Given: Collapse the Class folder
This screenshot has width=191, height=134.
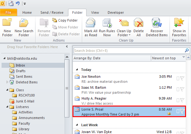Looking at the screenshot, I should [7, 90].
